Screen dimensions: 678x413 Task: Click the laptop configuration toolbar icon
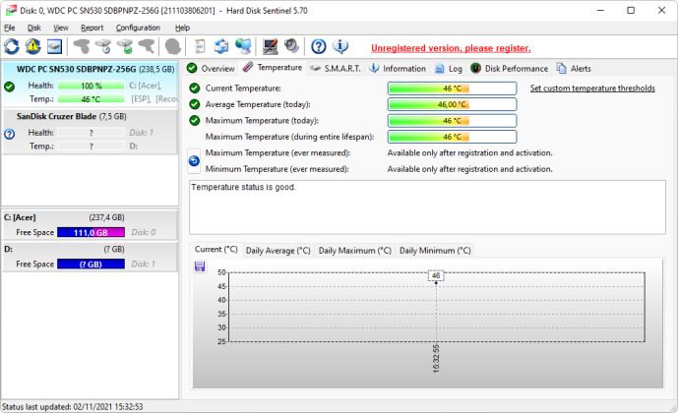click(271, 46)
